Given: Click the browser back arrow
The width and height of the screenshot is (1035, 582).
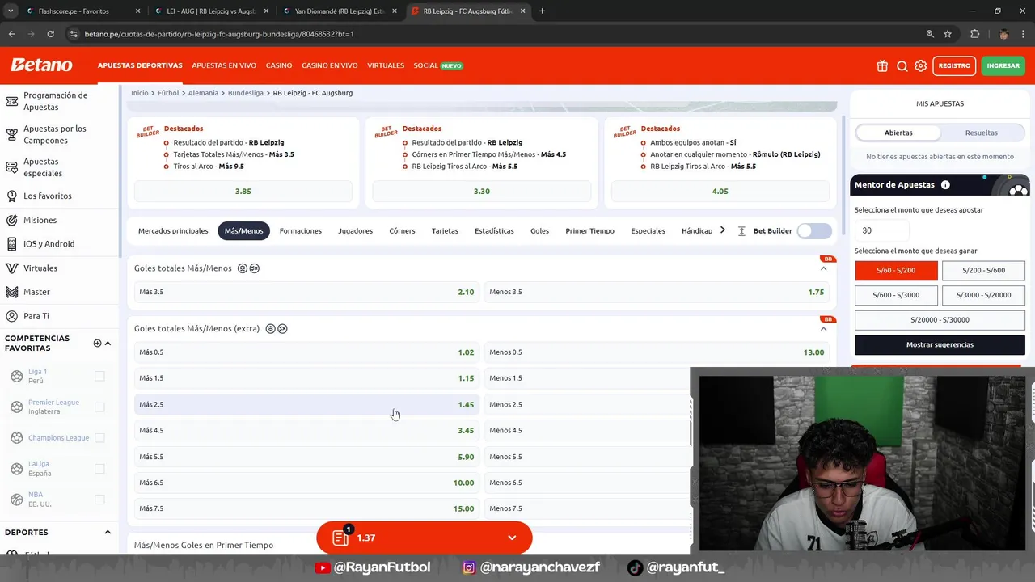Looking at the screenshot, I should (11, 34).
